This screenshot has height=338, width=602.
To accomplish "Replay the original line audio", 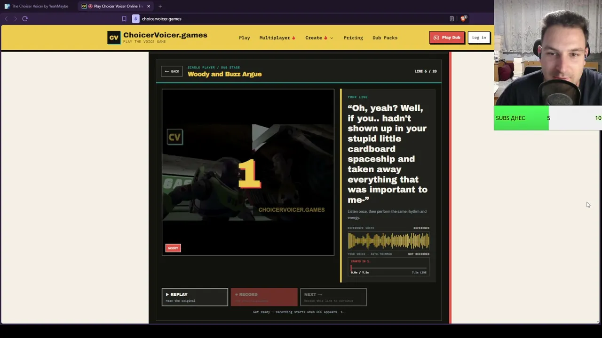I will click(195, 297).
